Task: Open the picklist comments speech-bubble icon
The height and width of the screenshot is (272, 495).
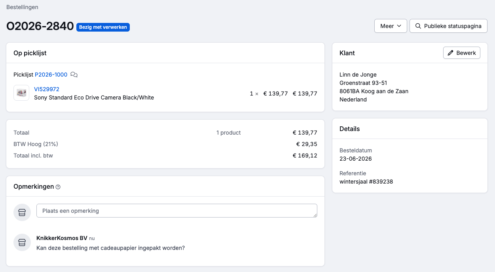Action: click(x=74, y=75)
